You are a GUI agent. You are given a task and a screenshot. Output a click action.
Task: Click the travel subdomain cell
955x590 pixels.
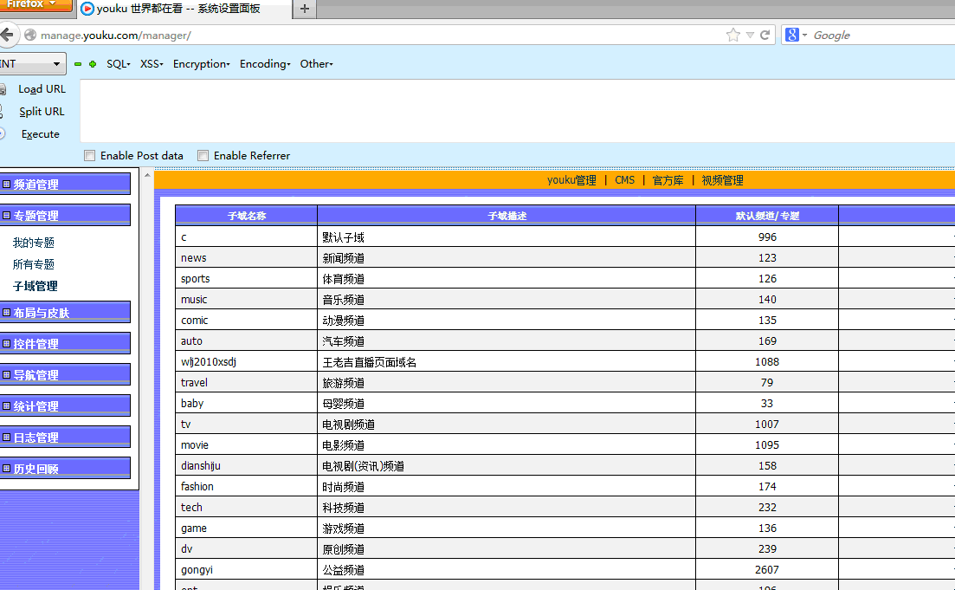[x=247, y=382]
